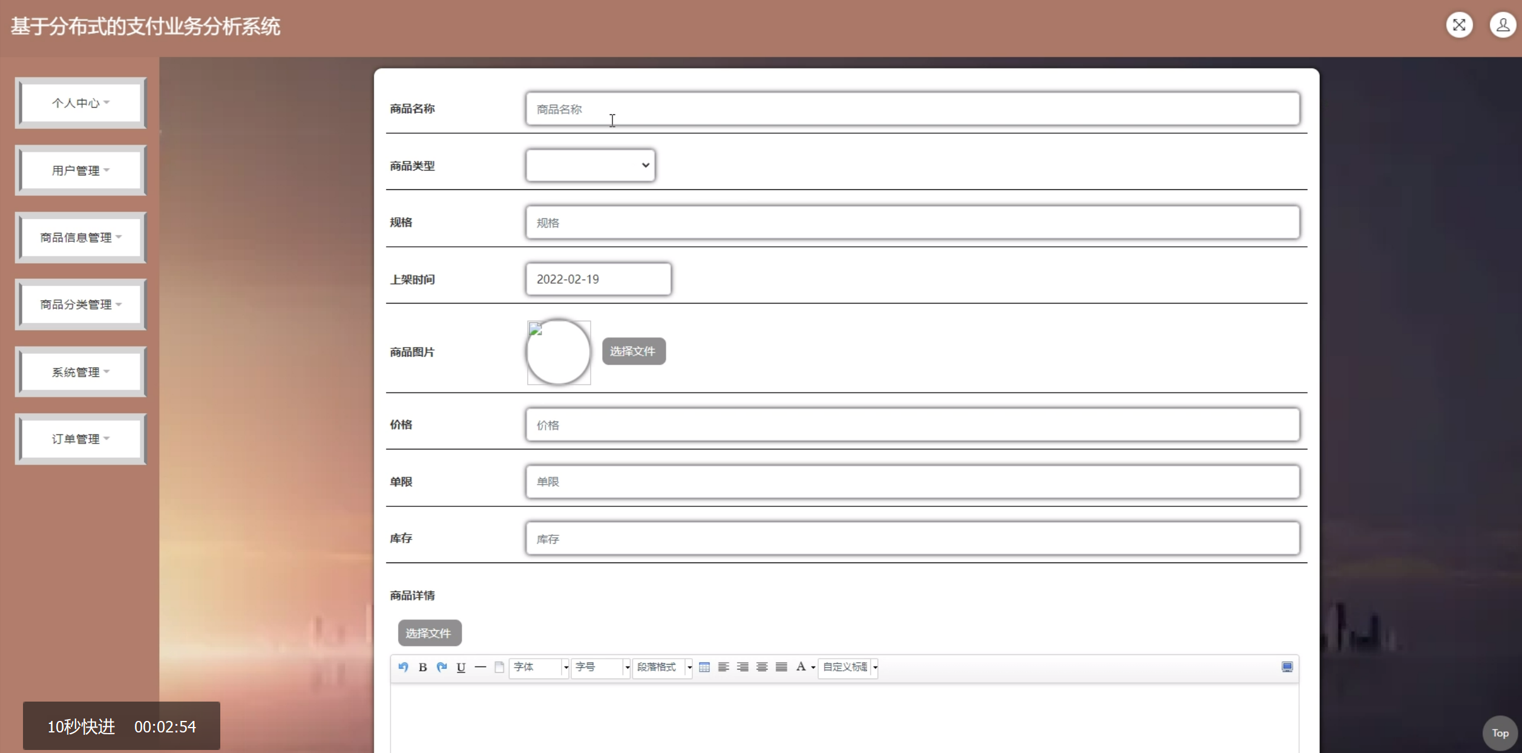Click the 单限 input field
The image size is (1522, 753).
pos(913,481)
